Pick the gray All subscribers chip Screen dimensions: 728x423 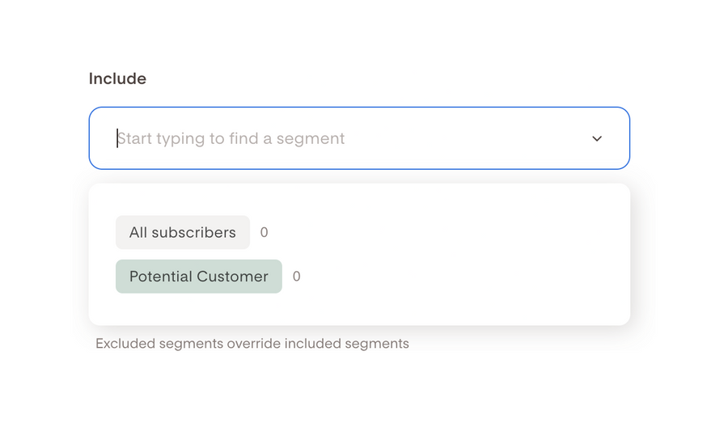[183, 232]
